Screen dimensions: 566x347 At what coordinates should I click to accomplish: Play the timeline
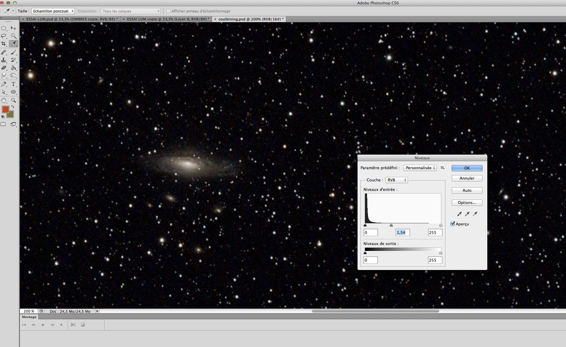point(43,325)
